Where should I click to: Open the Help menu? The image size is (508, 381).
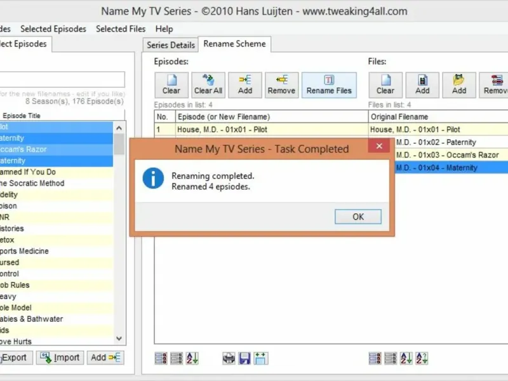pyautogui.click(x=164, y=29)
